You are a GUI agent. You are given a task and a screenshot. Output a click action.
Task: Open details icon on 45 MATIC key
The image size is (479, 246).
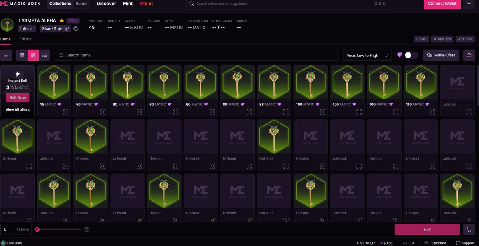click(x=66, y=112)
